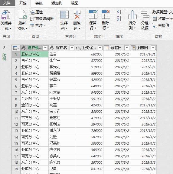Click amount cell 682000
This screenshot has width=173, height=174.
(x=89, y=54)
